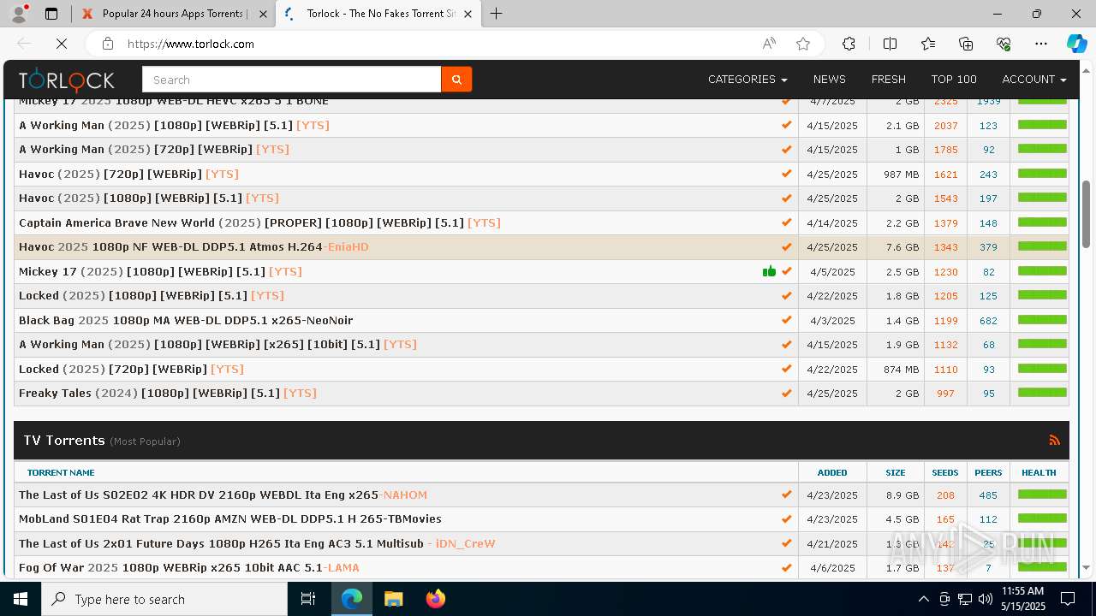The width and height of the screenshot is (1096, 616).
Task: Click the orange search magnifier button
Action: pyautogui.click(x=456, y=80)
